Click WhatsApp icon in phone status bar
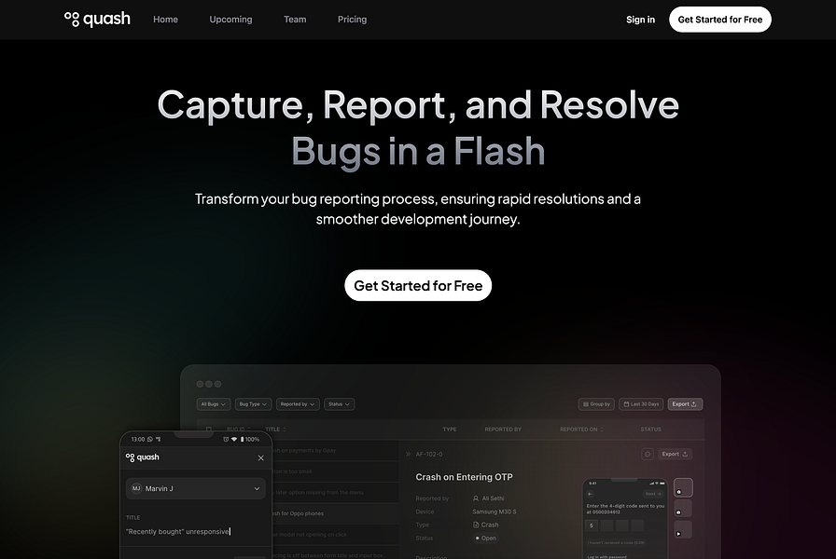The height and width of the screenshot is (559, 836). 150,439
